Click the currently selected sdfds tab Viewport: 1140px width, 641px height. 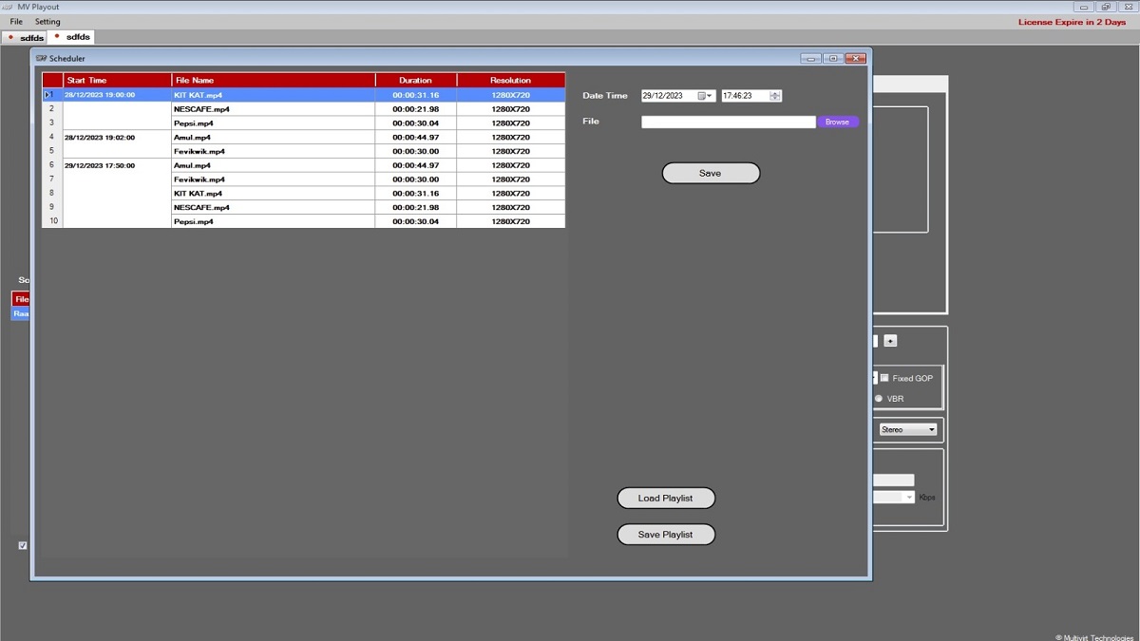[72, 37]
